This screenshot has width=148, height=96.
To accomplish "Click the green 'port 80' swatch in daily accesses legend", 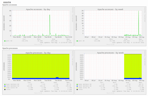I will pyautogui.click(x=5, y=41).
